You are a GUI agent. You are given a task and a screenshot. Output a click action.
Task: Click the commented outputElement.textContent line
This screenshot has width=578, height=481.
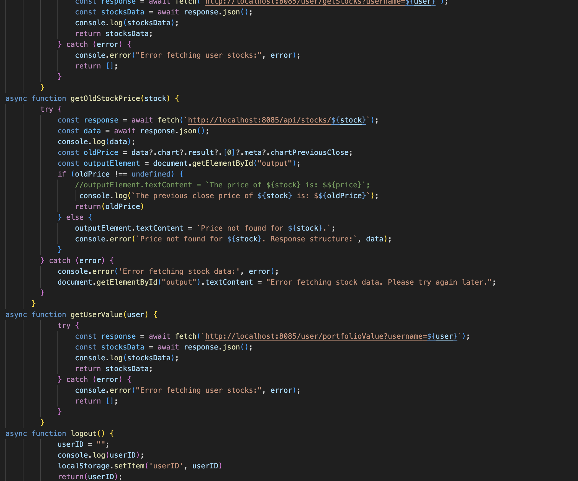(x=222, y=185)
